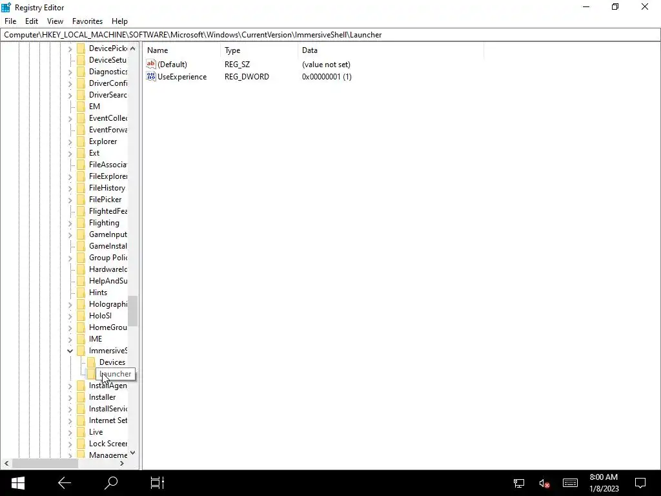Screen dimensions: 661x496
Task: Click the EM key folder icon
Action: pos(81,107)
